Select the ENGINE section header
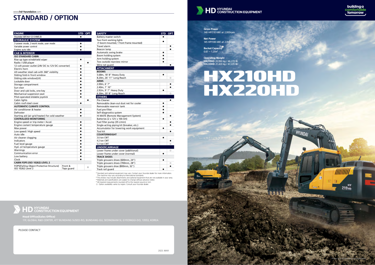Image resolution: width=375 pixels, height=265 pixels. click(x=52, y=33)
